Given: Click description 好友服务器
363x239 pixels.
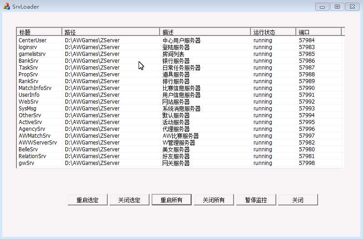Looking at the screenshot, I should click(176, 156).
